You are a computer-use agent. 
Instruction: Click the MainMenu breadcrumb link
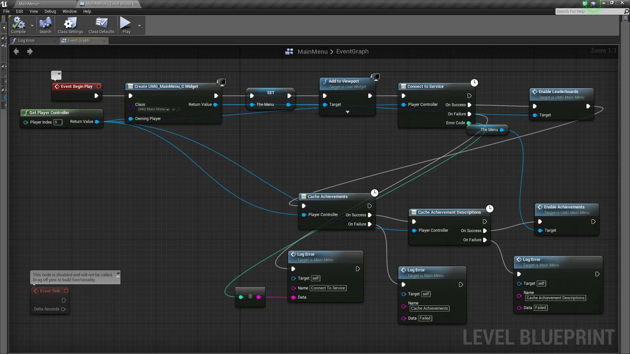pyautogui.click(x=312, y=51)
